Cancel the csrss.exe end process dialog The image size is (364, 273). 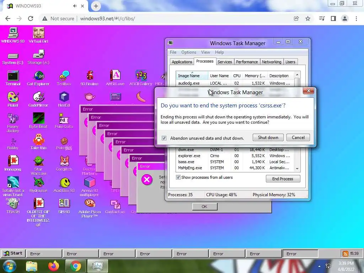click(x=298, y=138)
